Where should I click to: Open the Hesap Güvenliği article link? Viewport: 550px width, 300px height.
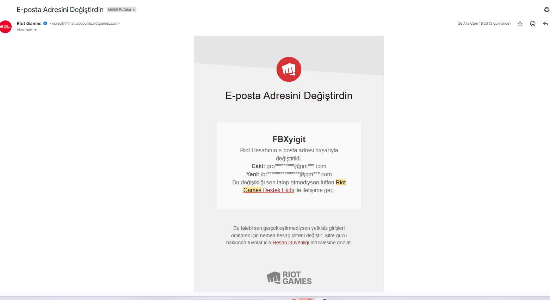coord(291,243)
